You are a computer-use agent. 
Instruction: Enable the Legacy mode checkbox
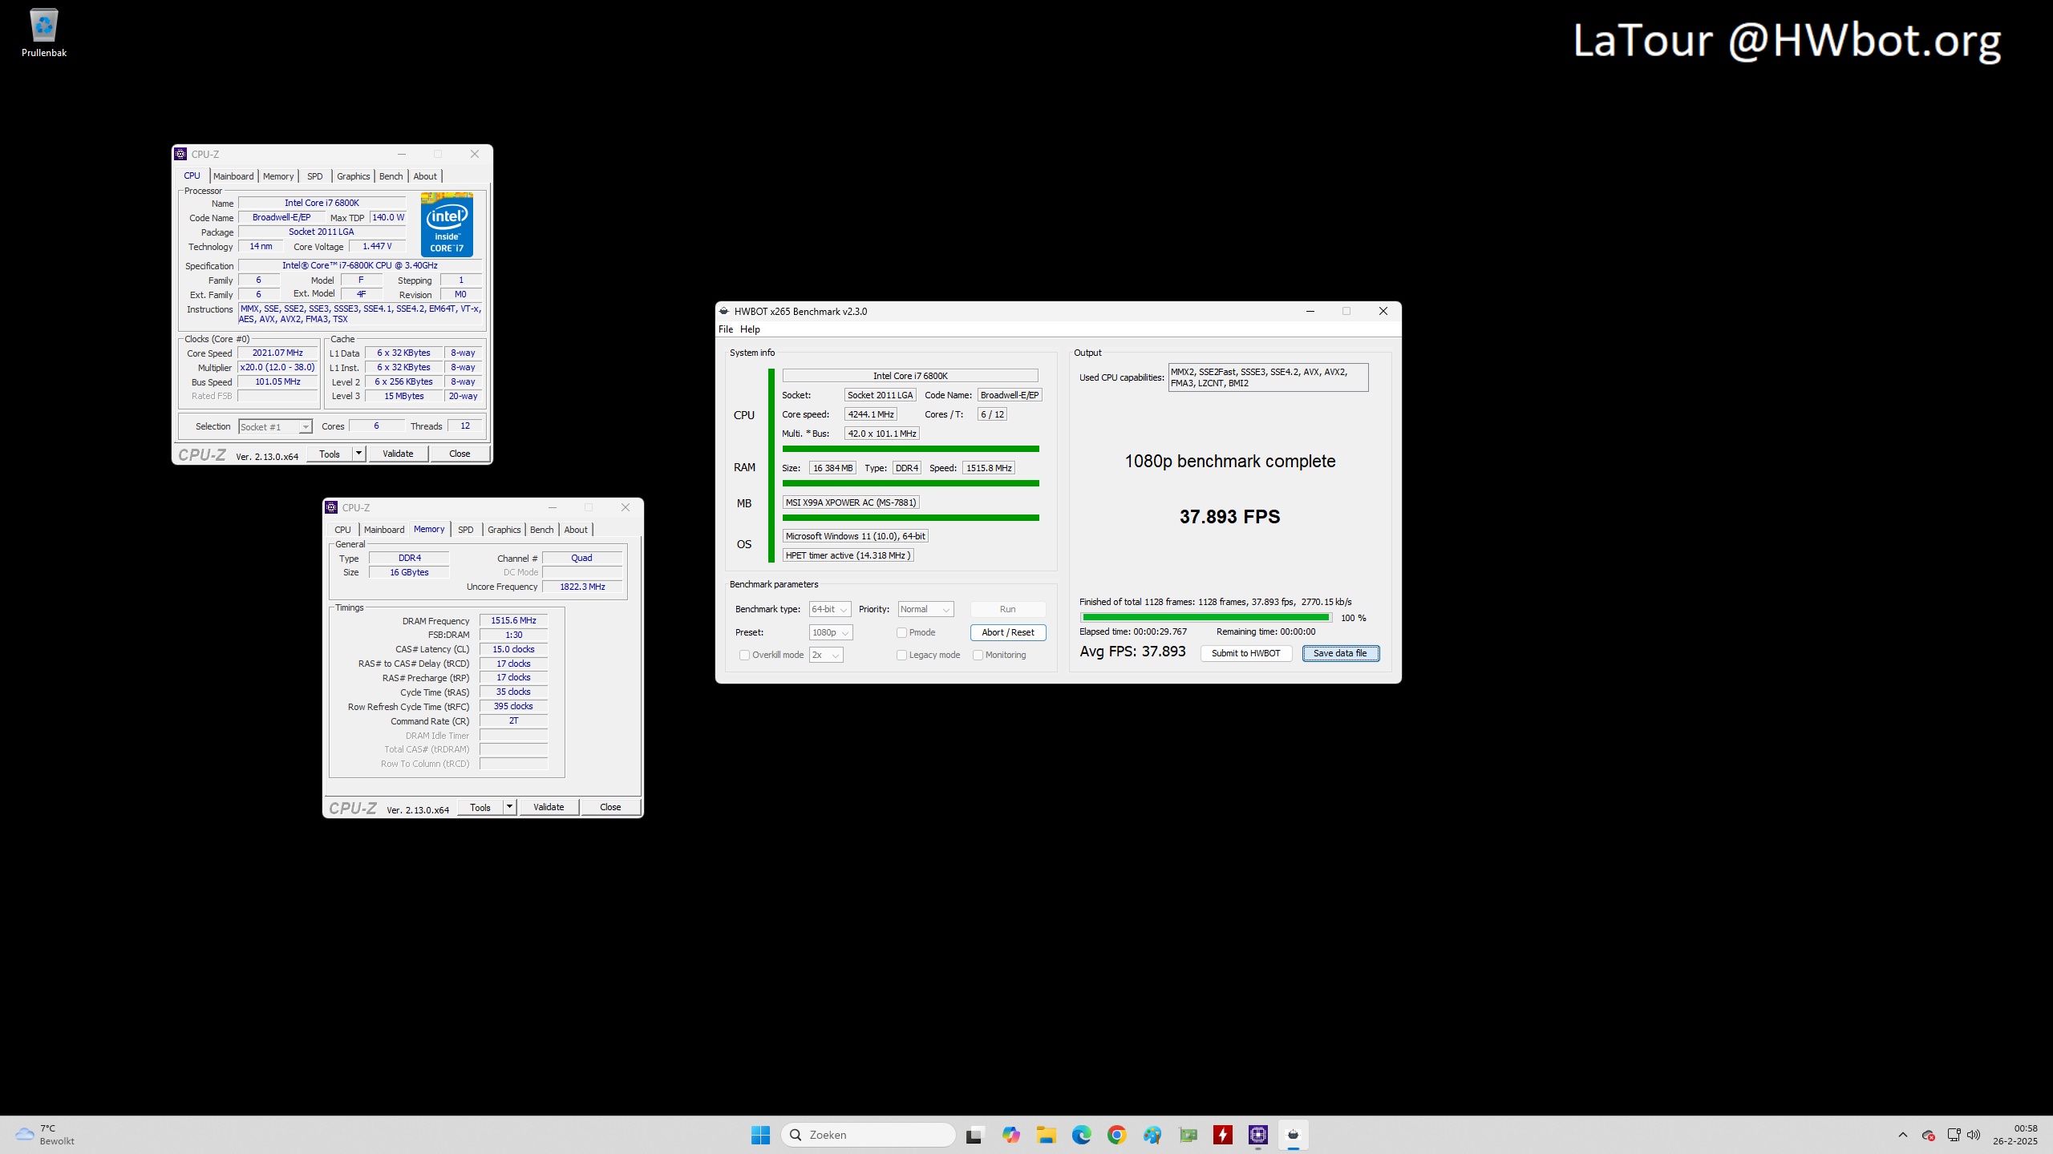(901, 655)
